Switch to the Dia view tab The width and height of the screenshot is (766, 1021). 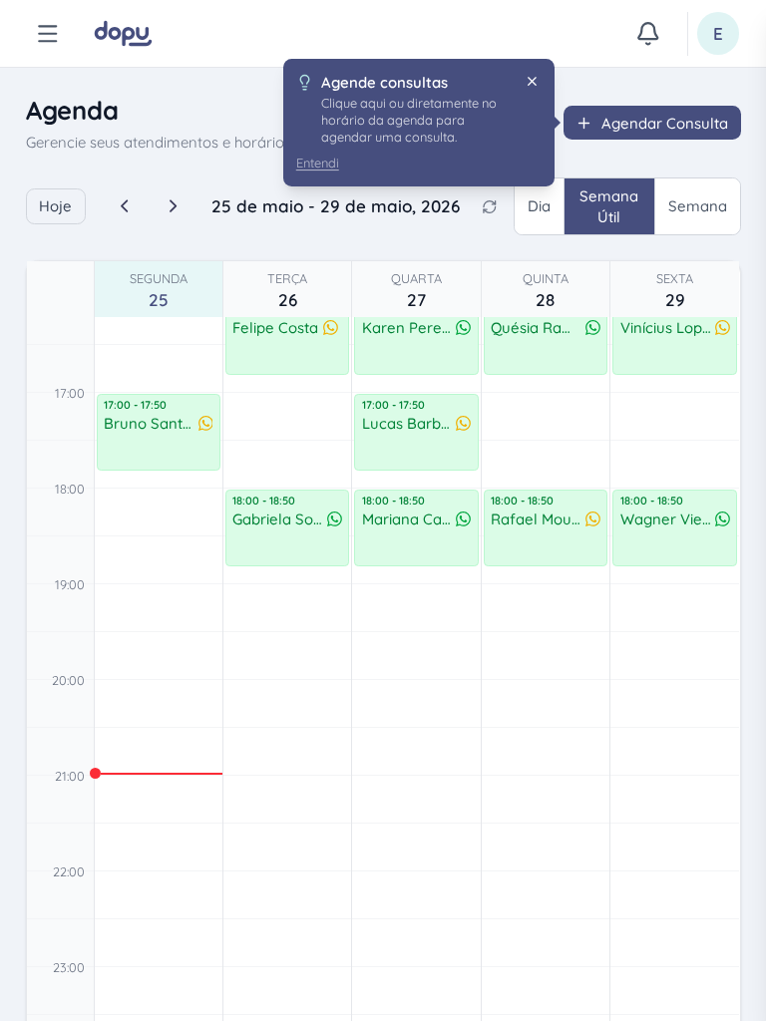pos(540,206)
